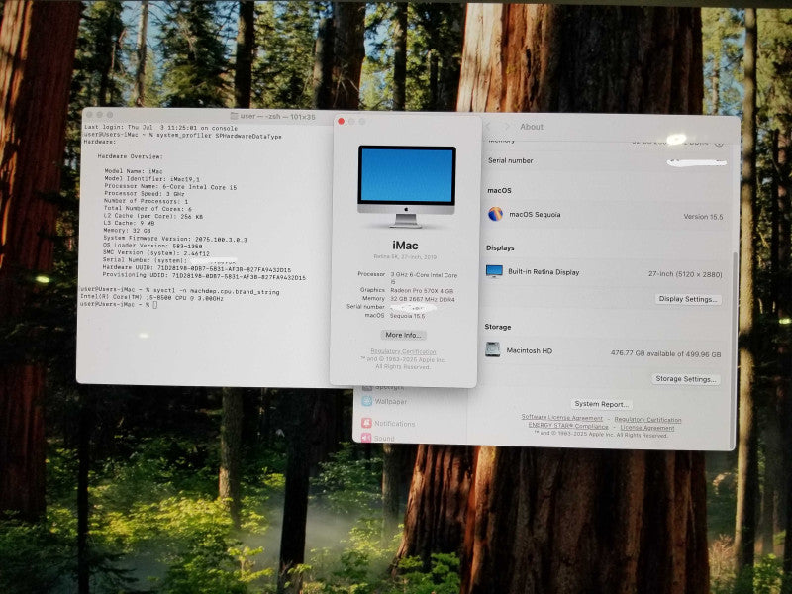Click 476.77 GB available of 499.96 GB
The image size is (792, 594).
point(665,354)
